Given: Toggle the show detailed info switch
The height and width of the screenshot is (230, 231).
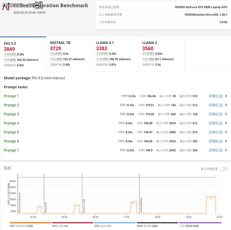Looking at the screenshot, I should pos(224,169).
